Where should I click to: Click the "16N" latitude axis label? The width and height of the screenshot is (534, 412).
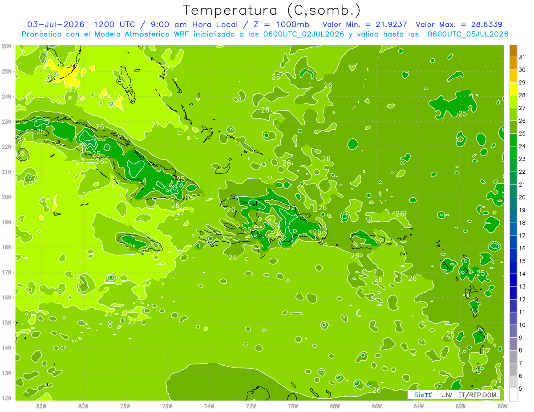(6, 297)
